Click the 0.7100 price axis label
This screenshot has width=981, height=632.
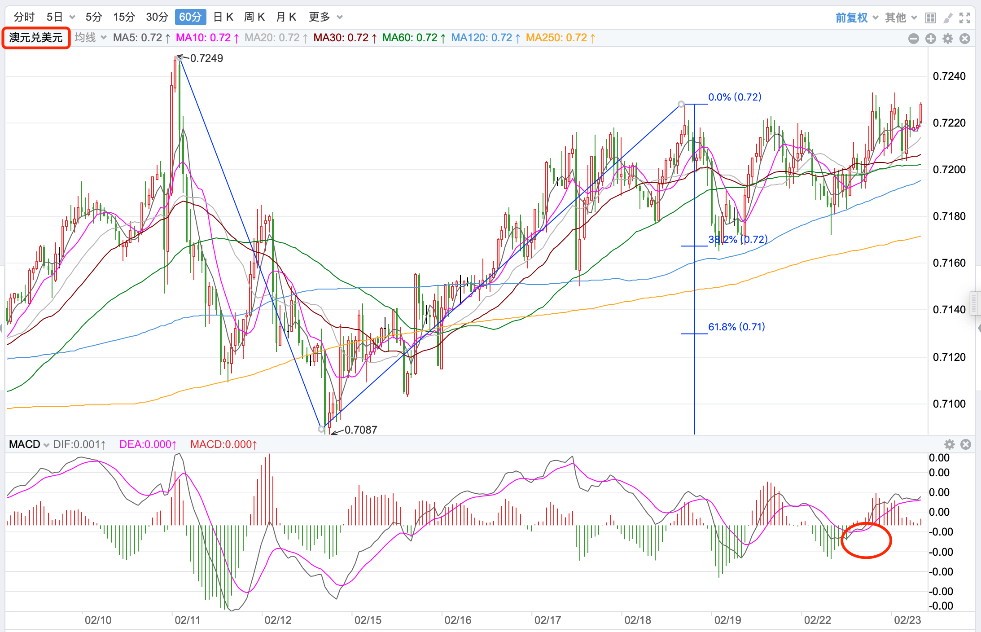(x=950, y=404)
